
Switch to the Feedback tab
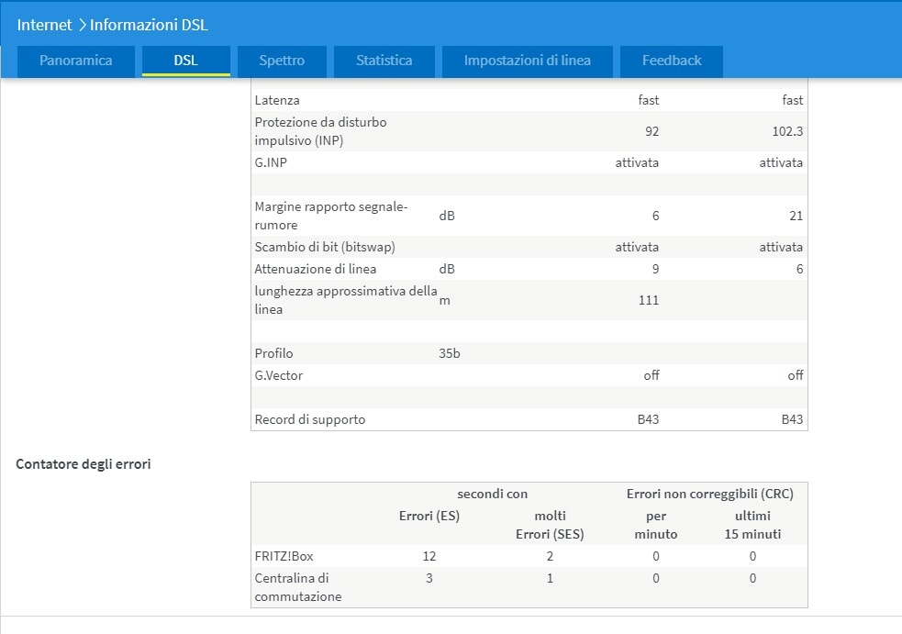coord(671,61)
